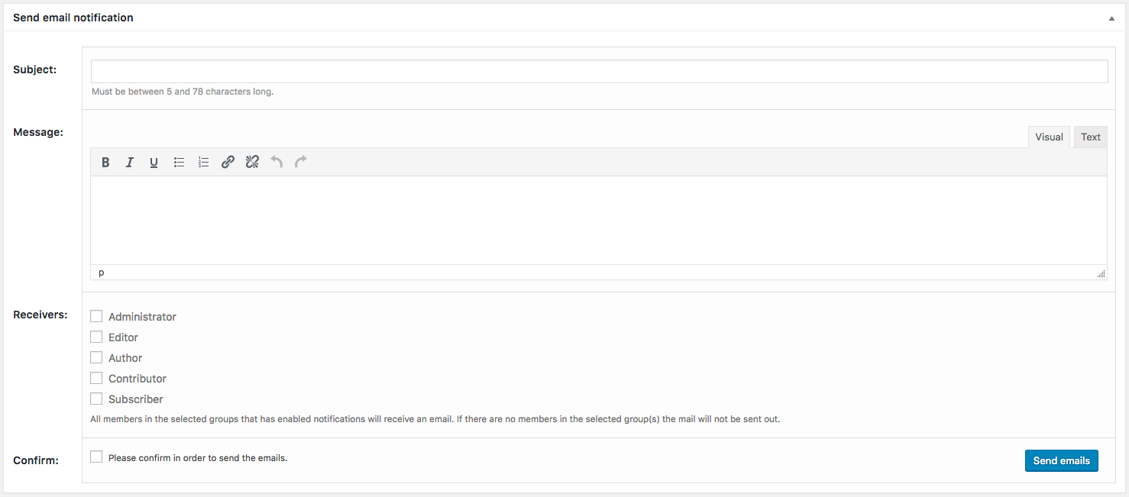
Task: Check the Administrator receivers box
Action: (96, 316)
